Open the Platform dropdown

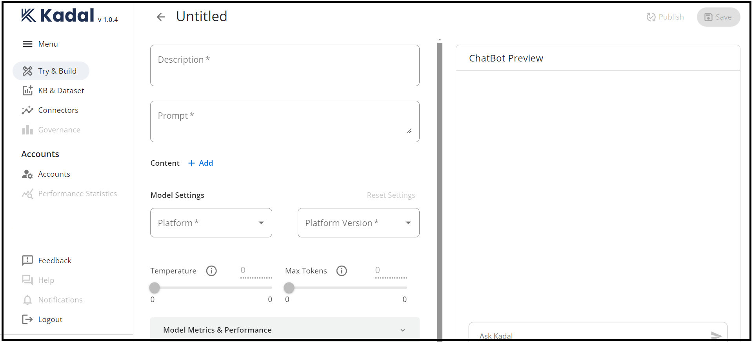[211, 223]
